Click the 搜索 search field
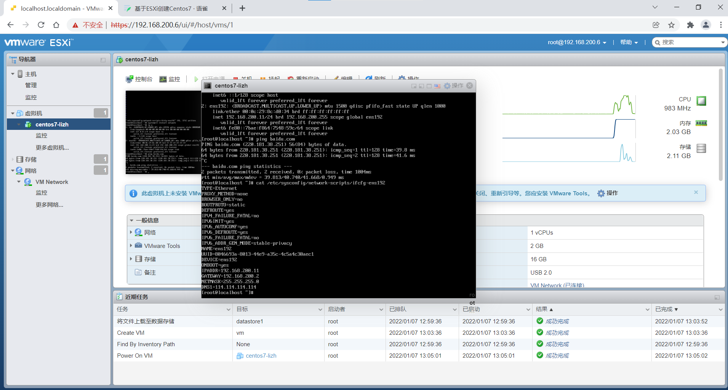 (x=689, y=42)
